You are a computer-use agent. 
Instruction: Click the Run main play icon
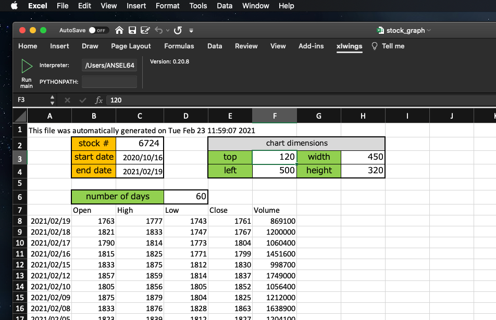27,66
